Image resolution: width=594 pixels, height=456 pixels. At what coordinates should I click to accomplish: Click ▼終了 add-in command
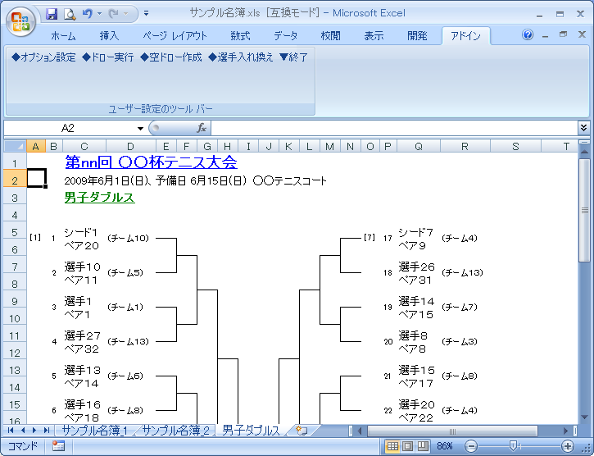coord(293,57)
